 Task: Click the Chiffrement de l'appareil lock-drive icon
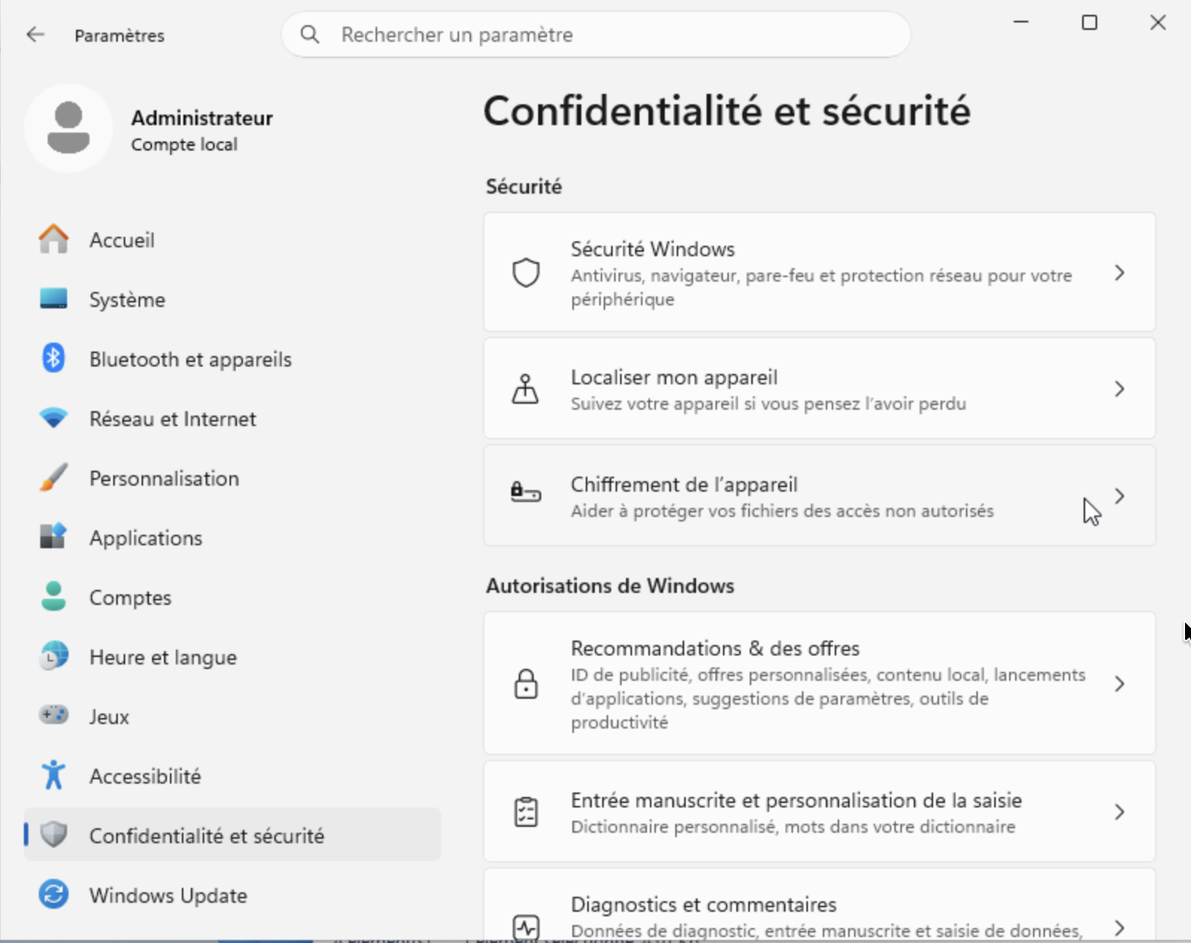pos(525,492)
